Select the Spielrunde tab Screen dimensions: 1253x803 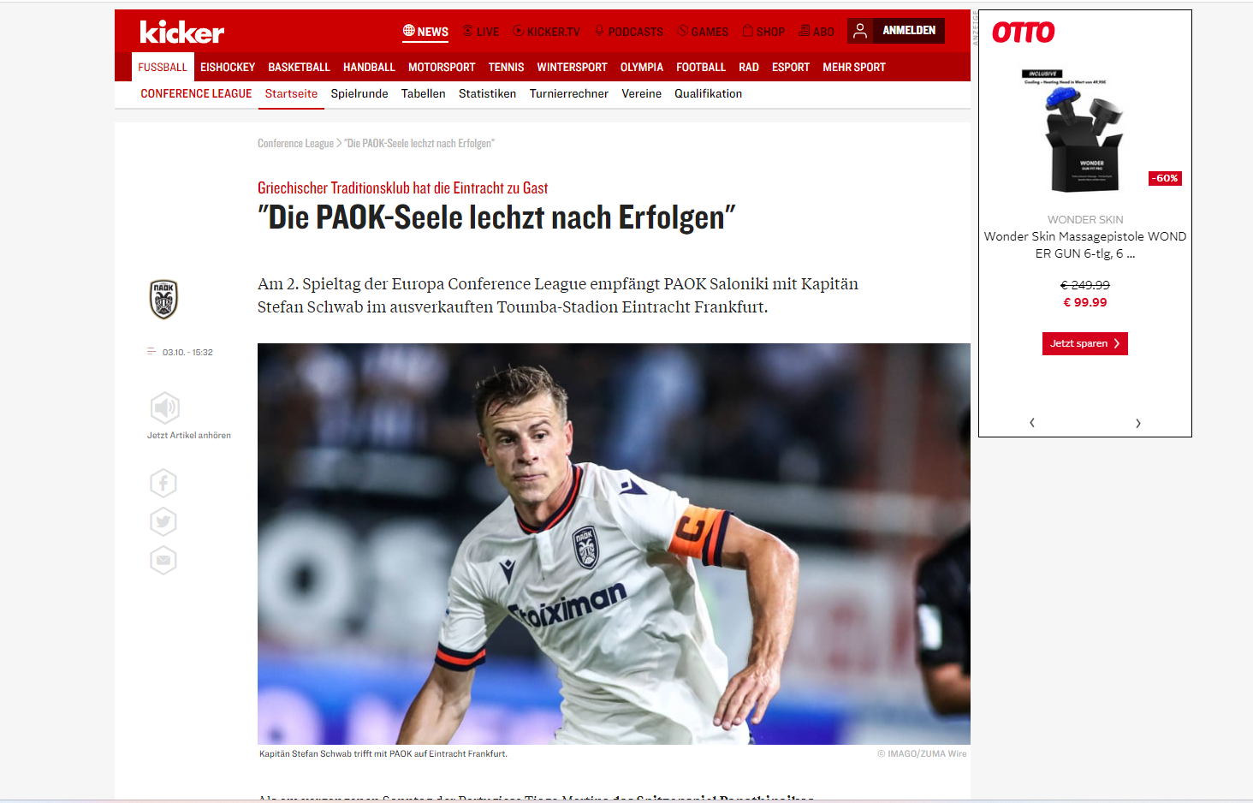[359, 93]
